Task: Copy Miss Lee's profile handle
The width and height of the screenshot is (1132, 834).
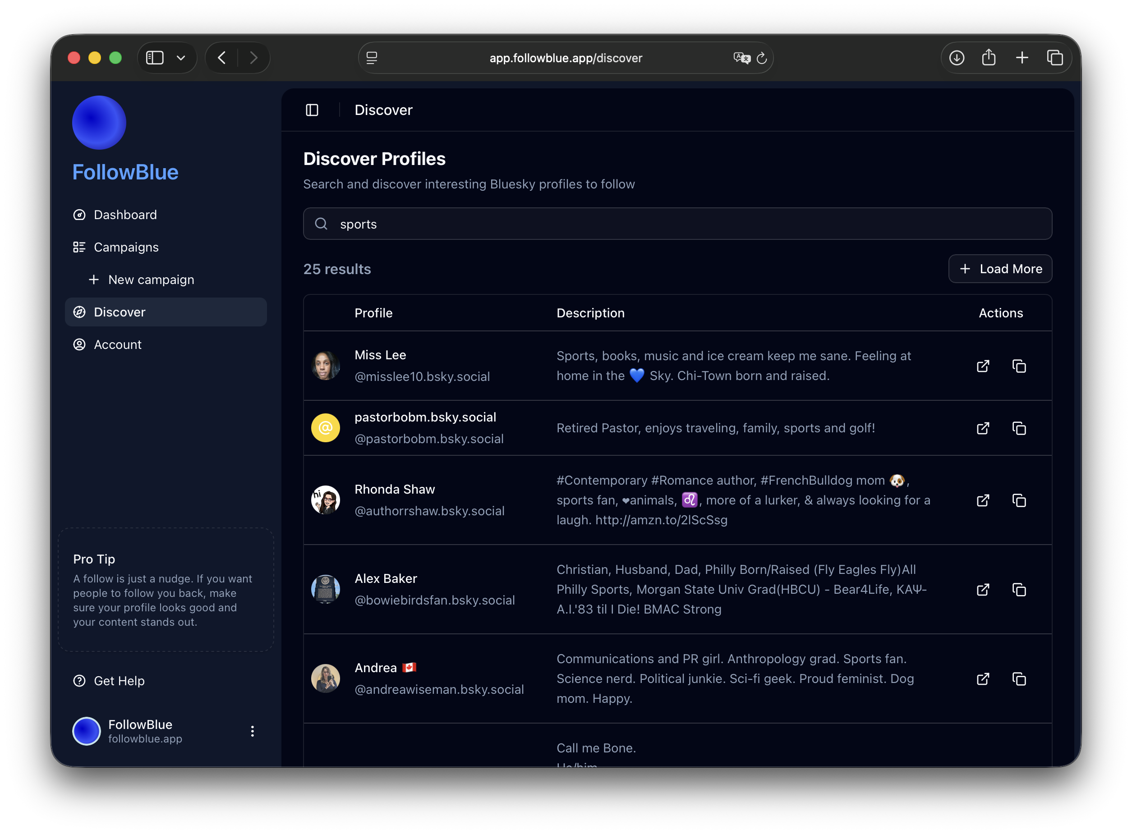Action: (x=1019, y=366)
